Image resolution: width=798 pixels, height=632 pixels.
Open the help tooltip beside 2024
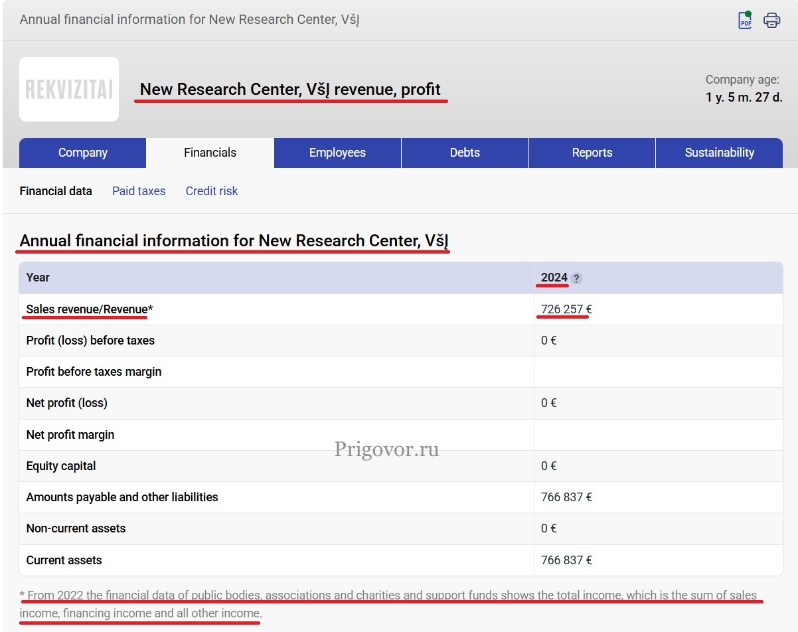click(576, 279)
